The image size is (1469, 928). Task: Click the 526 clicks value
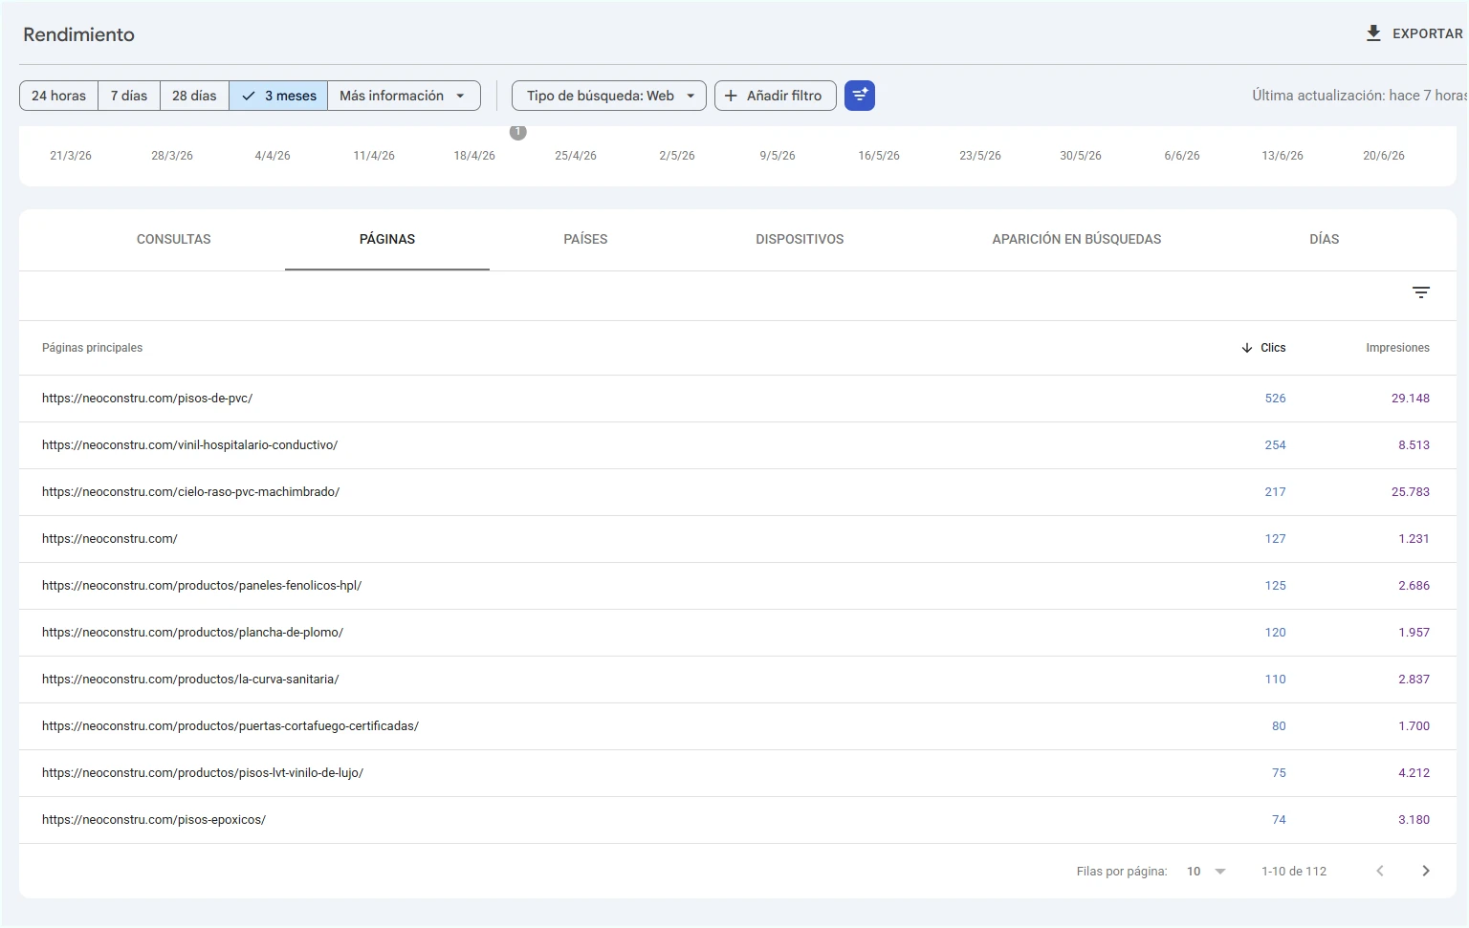[x=1275, y=399]
